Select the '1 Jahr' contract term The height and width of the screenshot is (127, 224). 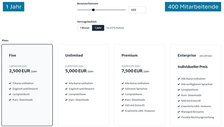(98, 28)
